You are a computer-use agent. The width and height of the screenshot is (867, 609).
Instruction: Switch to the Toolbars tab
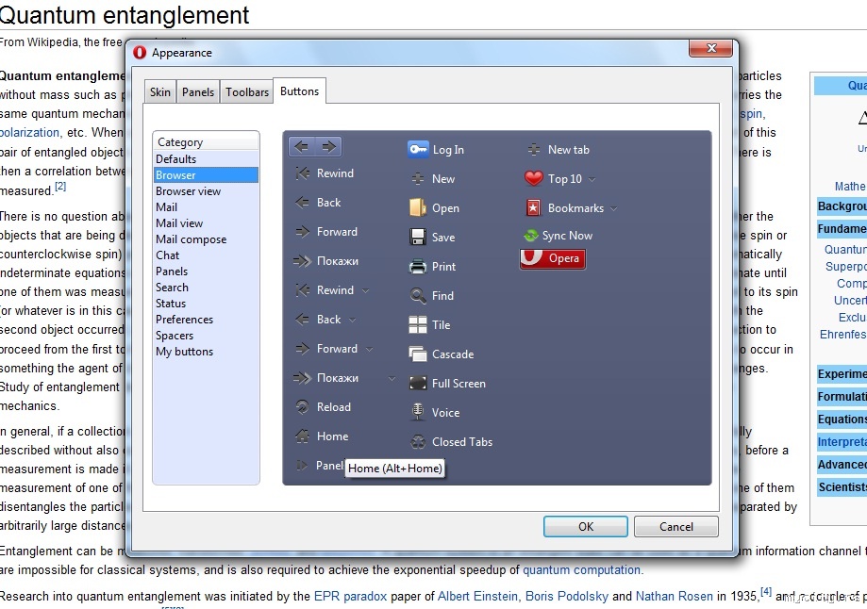tap(247, 91)
